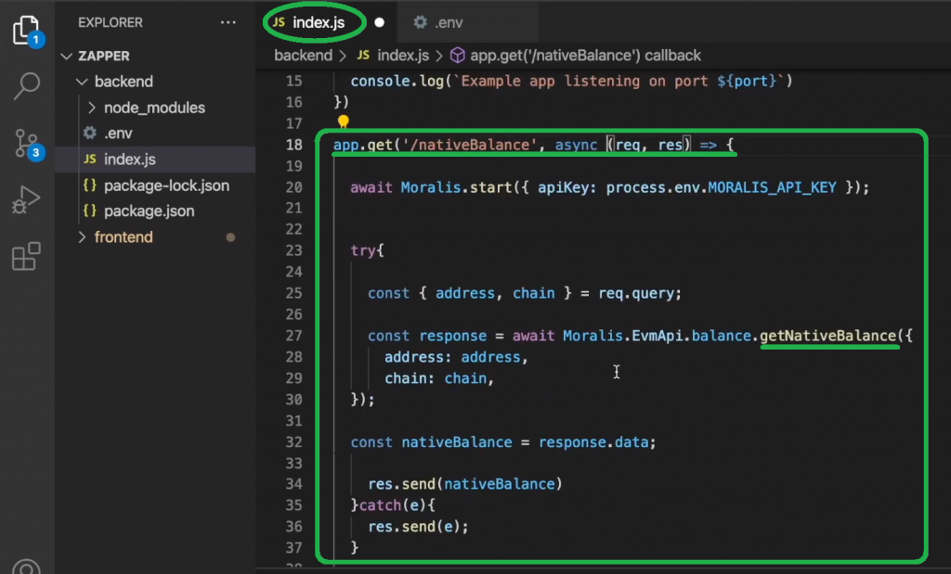Click the JS icon of index.js in Explorer

[x=90, y=159]
